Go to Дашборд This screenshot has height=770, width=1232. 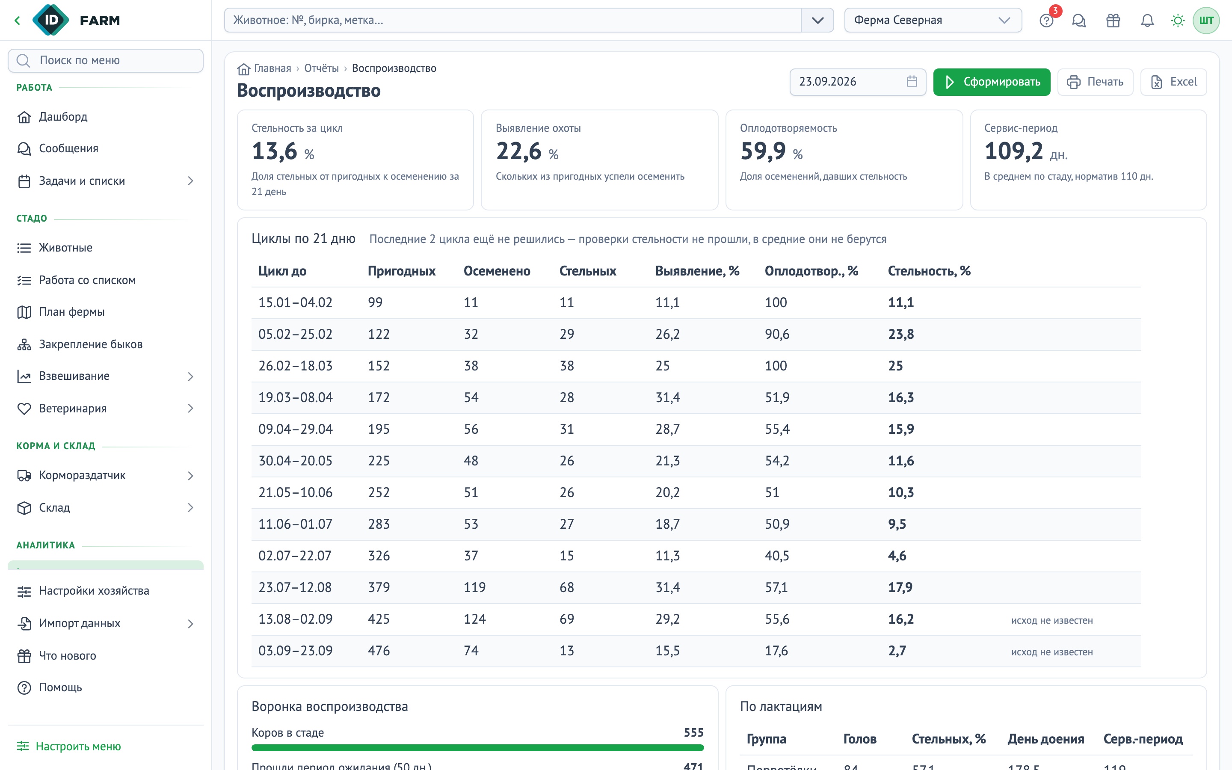(105, 117)
